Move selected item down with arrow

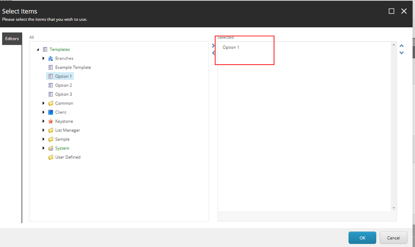[401, 53]
